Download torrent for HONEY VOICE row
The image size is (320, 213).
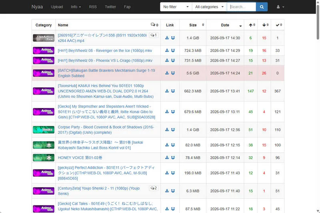tap(167, 158)
